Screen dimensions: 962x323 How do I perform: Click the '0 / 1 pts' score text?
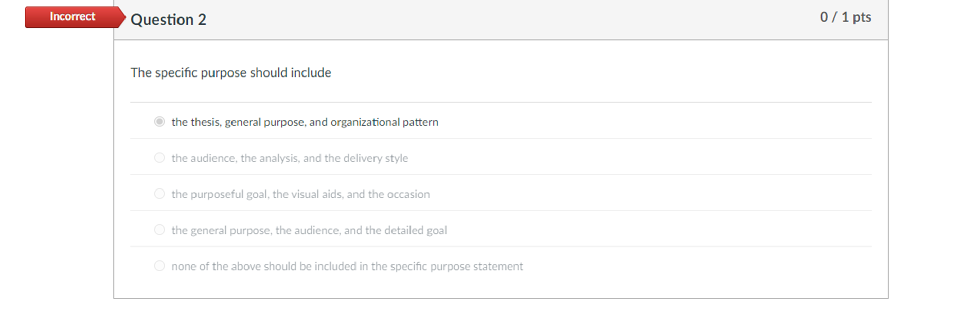(x=845, y=17)
